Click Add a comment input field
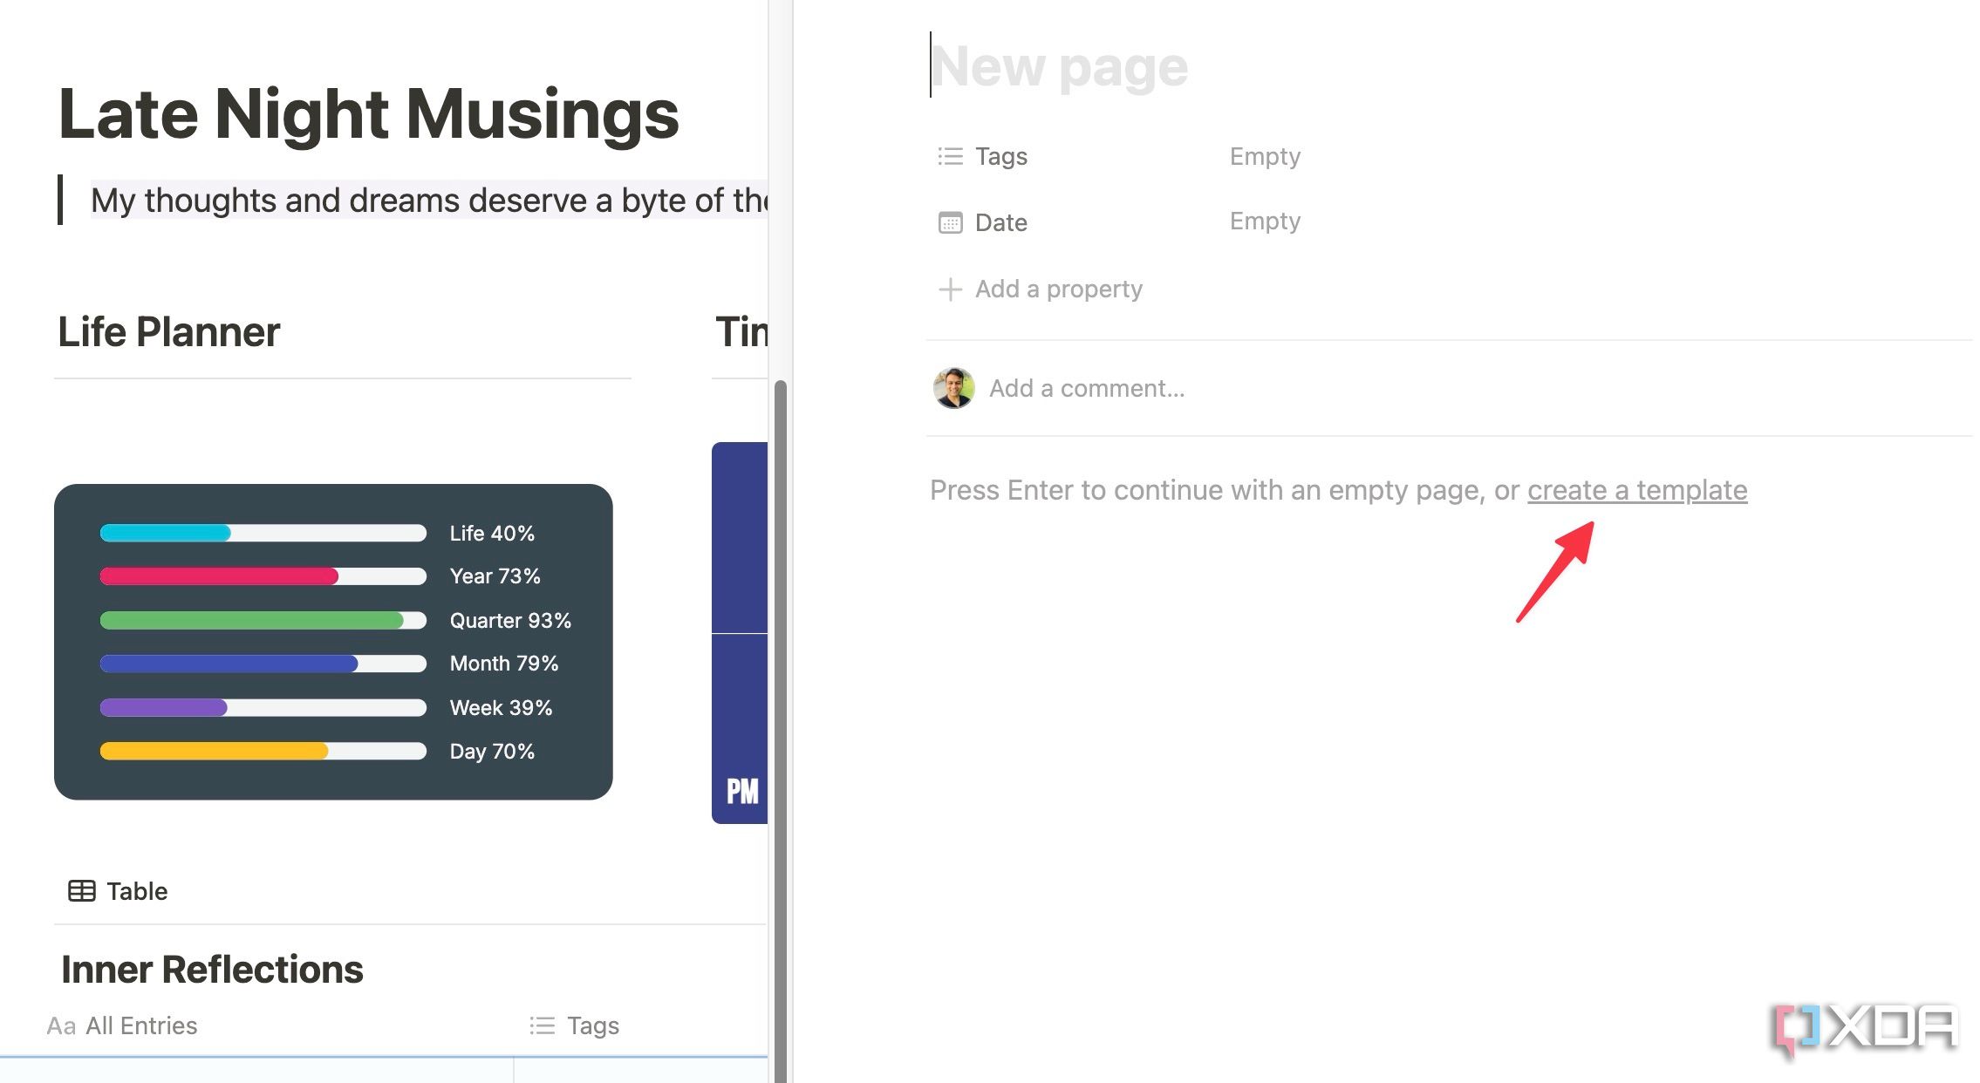Image resolution: width=1980 pixels, height=1083 pixels. point(1085,387)
